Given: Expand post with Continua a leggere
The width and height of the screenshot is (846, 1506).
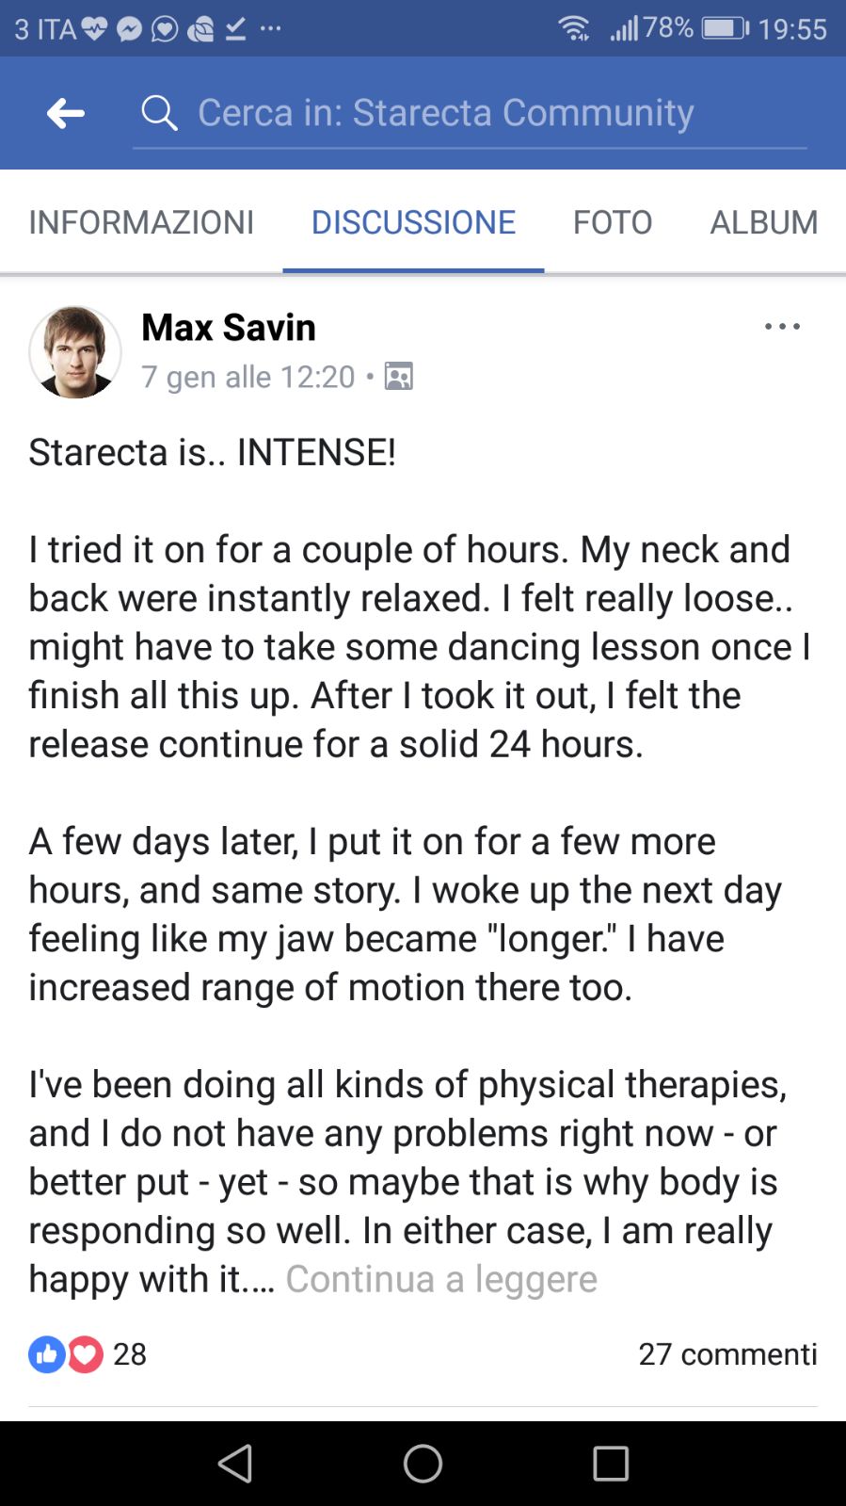Looking at the screenshot, I should [441, 1279].
